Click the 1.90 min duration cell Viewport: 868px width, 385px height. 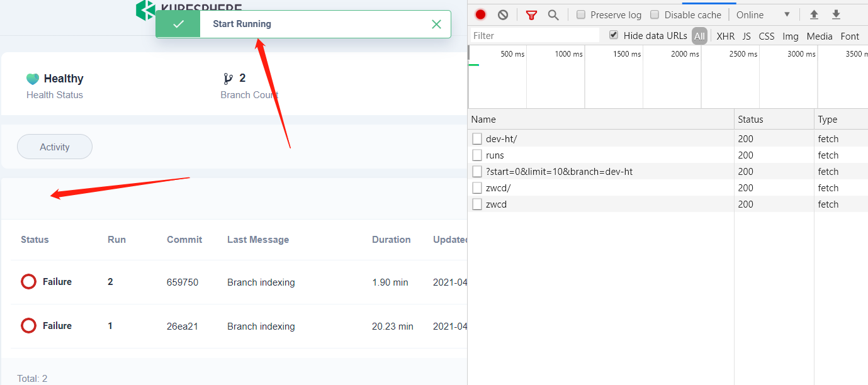(x=390, y=282)
